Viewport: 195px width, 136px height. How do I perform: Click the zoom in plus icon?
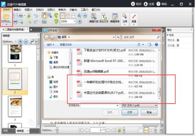click(x=80, y=21)
